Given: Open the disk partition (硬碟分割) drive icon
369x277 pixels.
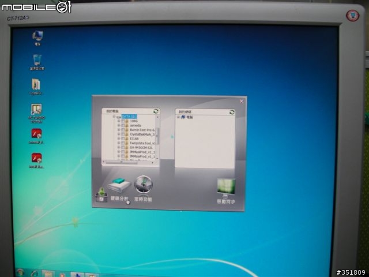Looking at the screenshot, I should 119,185.
